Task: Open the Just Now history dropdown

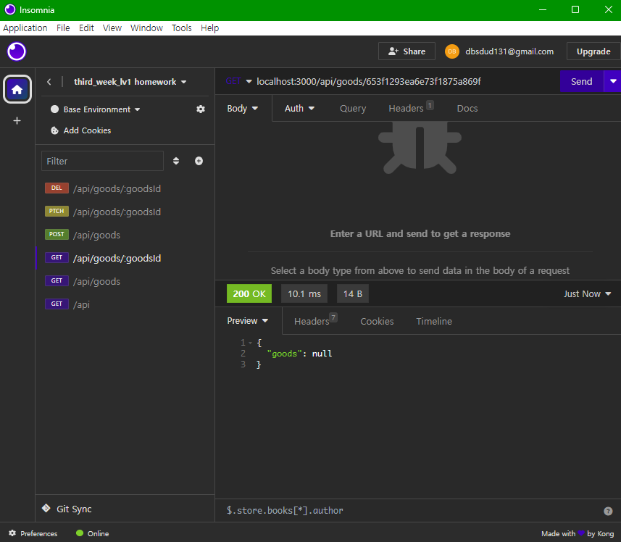Action: 588,293
